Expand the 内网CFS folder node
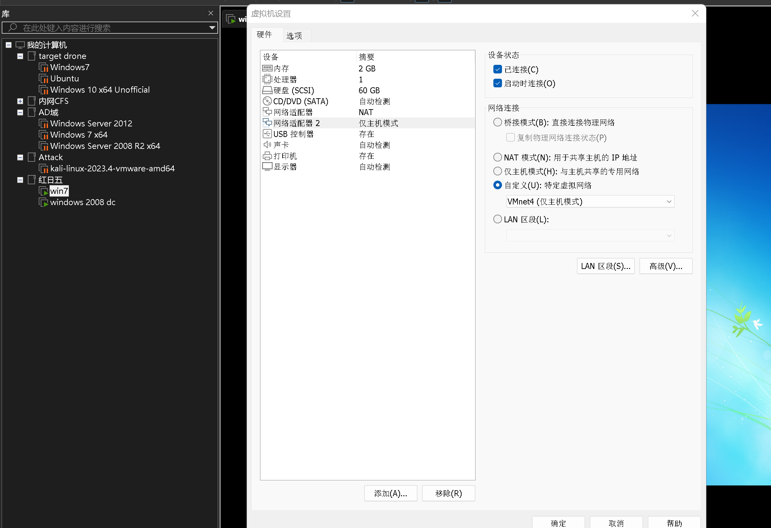 click(x=20, y=101)
